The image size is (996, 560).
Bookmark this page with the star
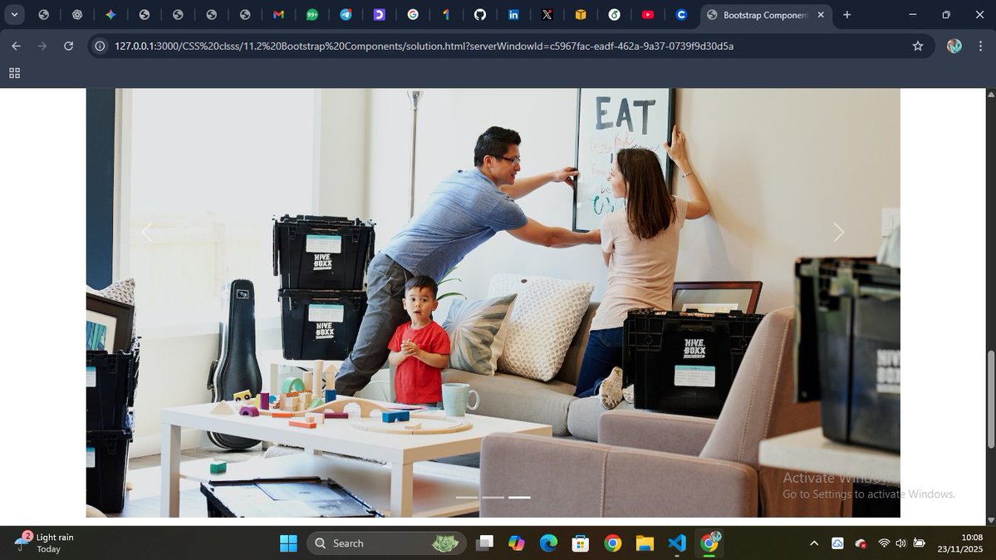pyautogui.click(x=918, y=46)
